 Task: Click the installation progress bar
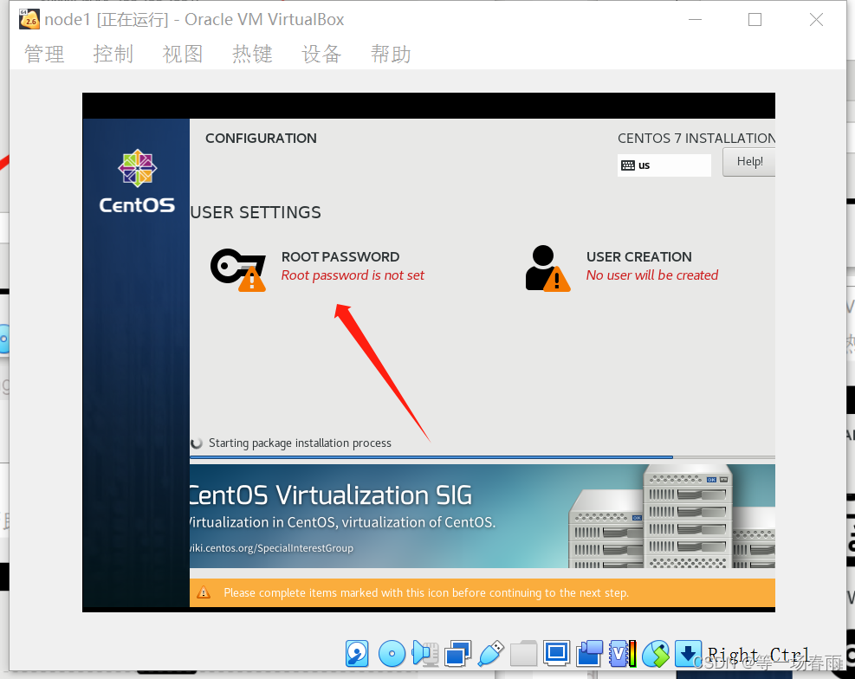click(482, 457)
